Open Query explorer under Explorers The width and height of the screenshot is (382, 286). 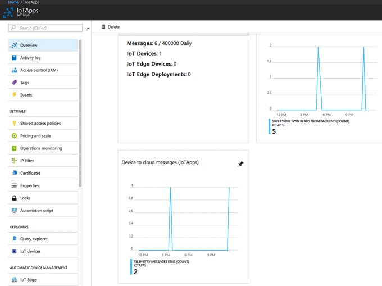click(34, 239)
